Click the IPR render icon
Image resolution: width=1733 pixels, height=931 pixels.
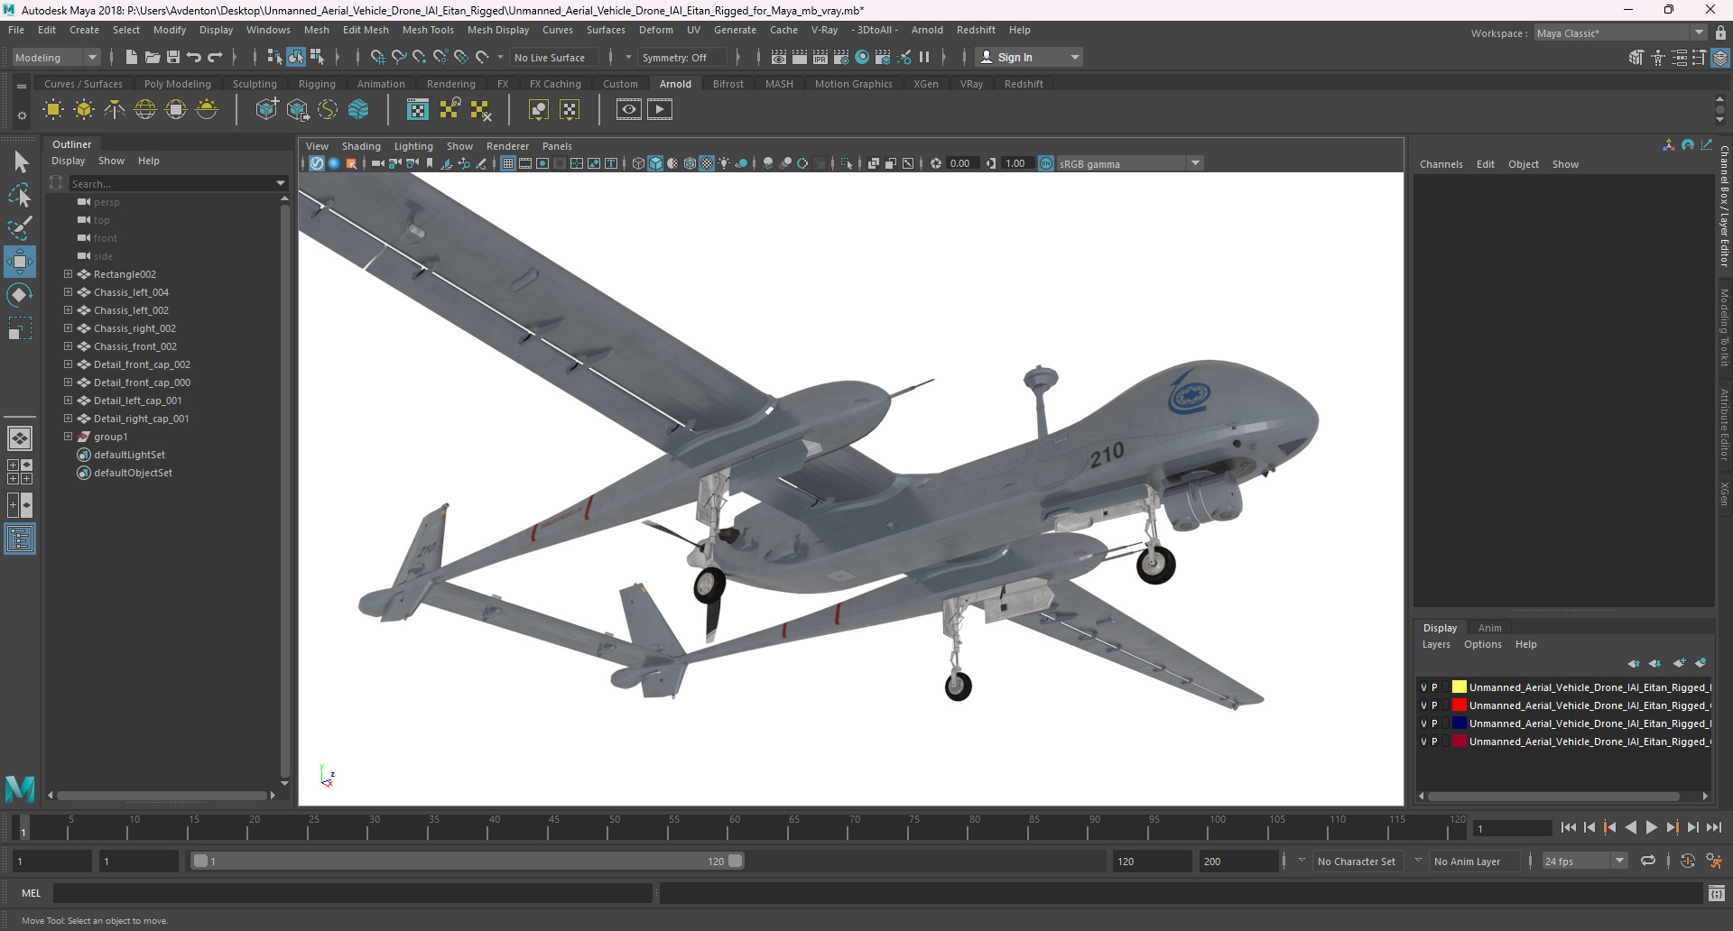820,57
